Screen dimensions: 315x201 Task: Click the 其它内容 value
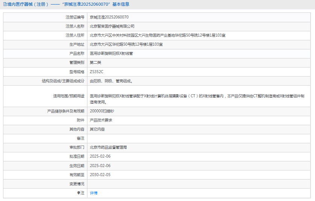coord(97,129)
